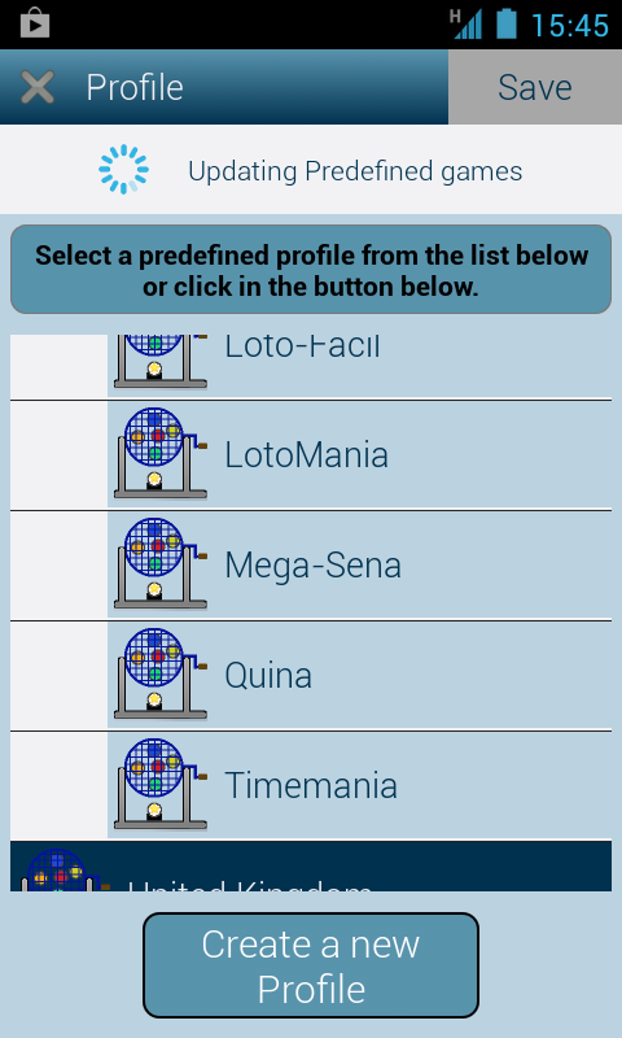
Task: Tap the Play Store notification icon
Action: pos(35,24)
